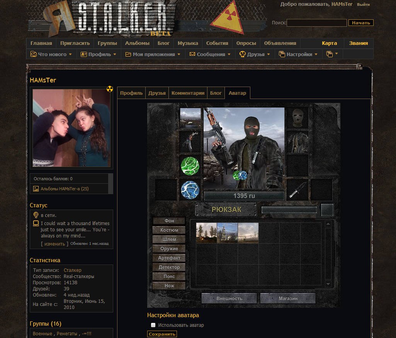Select the background landscape slot in avatar editor
Viewport: 396px width, 338px height.
tap(190, 118)
